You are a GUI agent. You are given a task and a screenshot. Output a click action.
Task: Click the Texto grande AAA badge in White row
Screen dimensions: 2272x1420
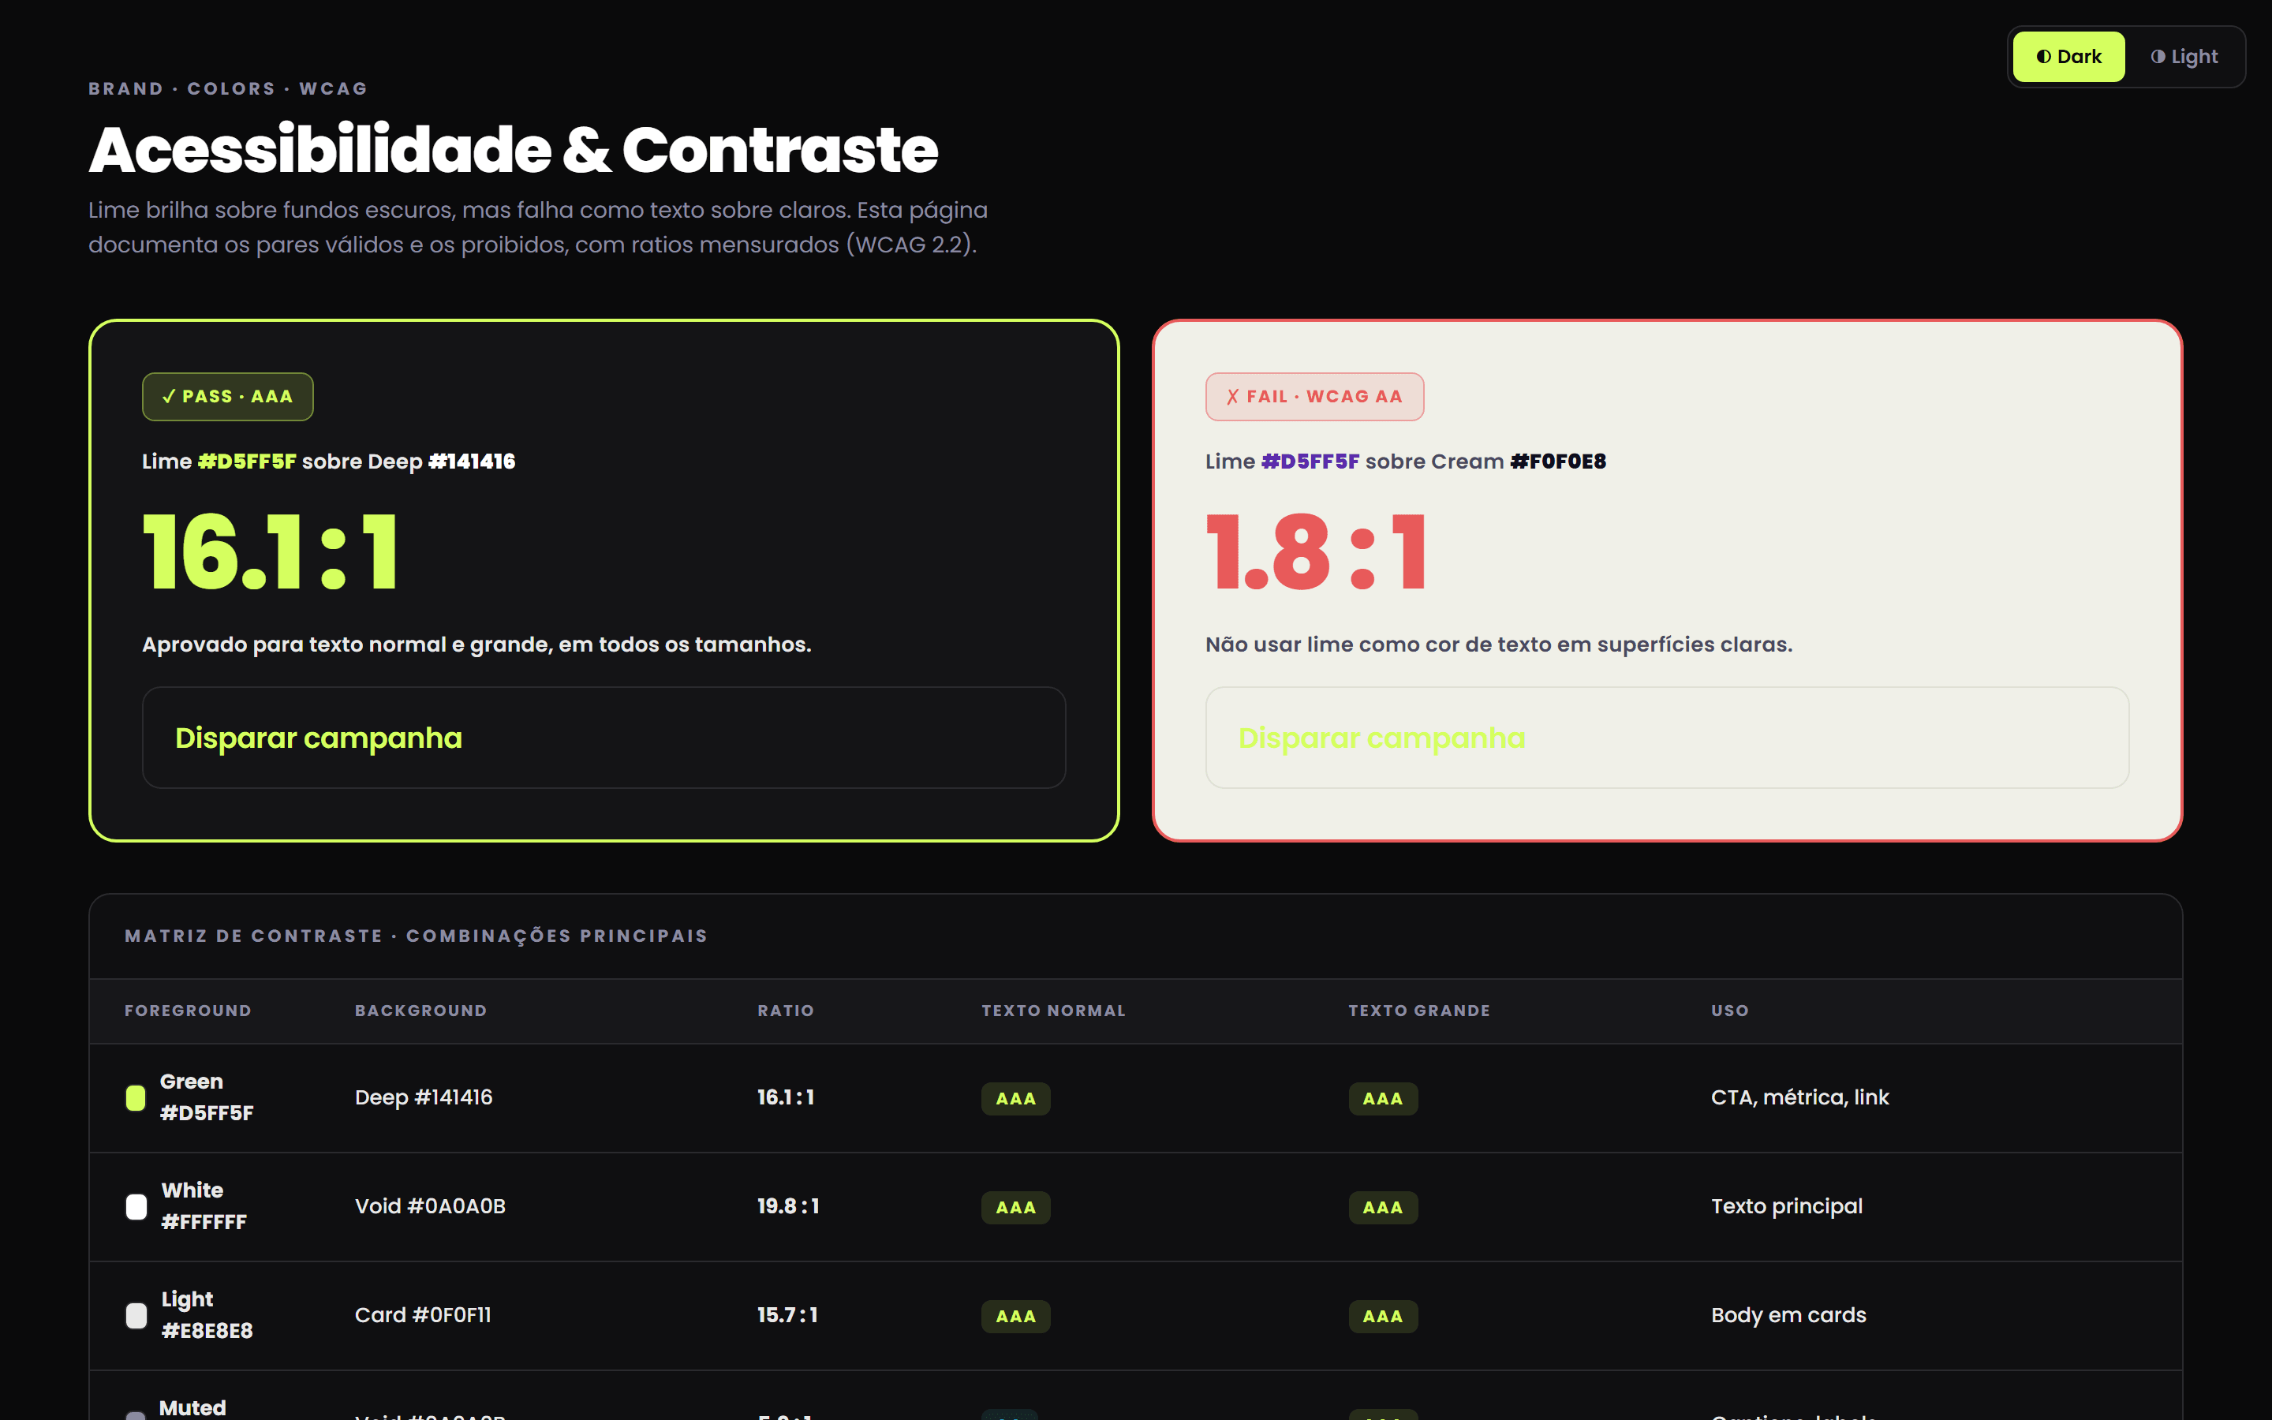coord(1383,1207)
